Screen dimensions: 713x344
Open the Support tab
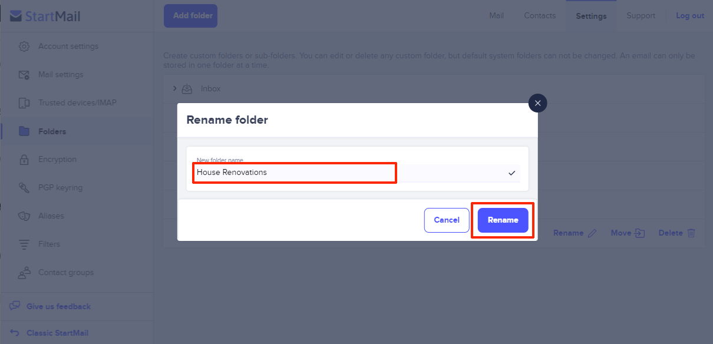[641, 16]
